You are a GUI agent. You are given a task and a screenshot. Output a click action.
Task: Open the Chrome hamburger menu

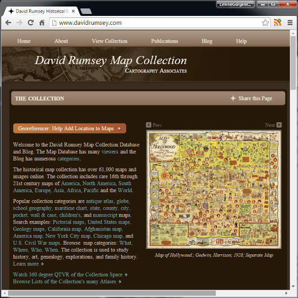click(x=290, y=23)
